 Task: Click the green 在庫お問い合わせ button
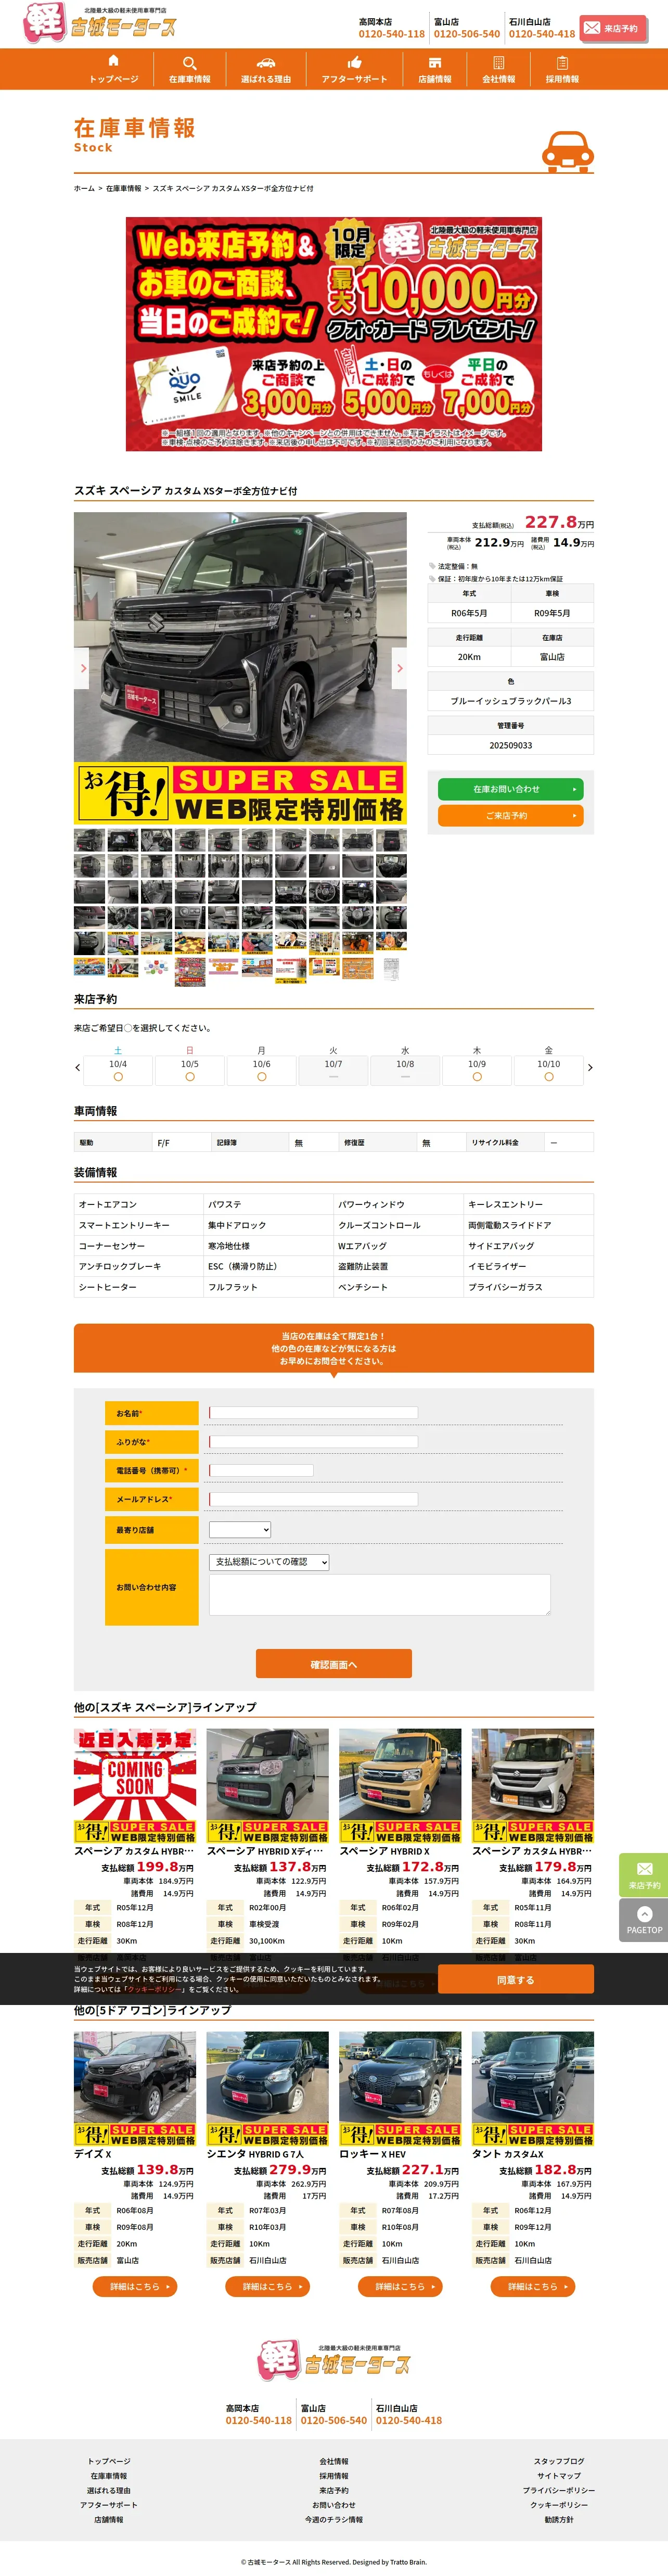511,789
